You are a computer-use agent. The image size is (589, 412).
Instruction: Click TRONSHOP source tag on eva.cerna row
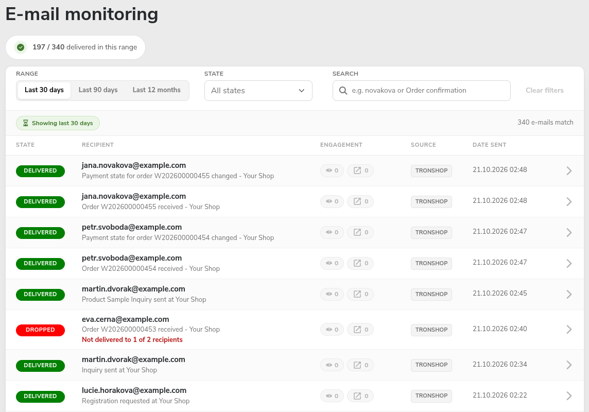pyautogui.click(x=431, y=330)
